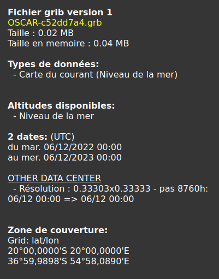Click the 'Zone de couverture:' heading

[x=58, y=230]
